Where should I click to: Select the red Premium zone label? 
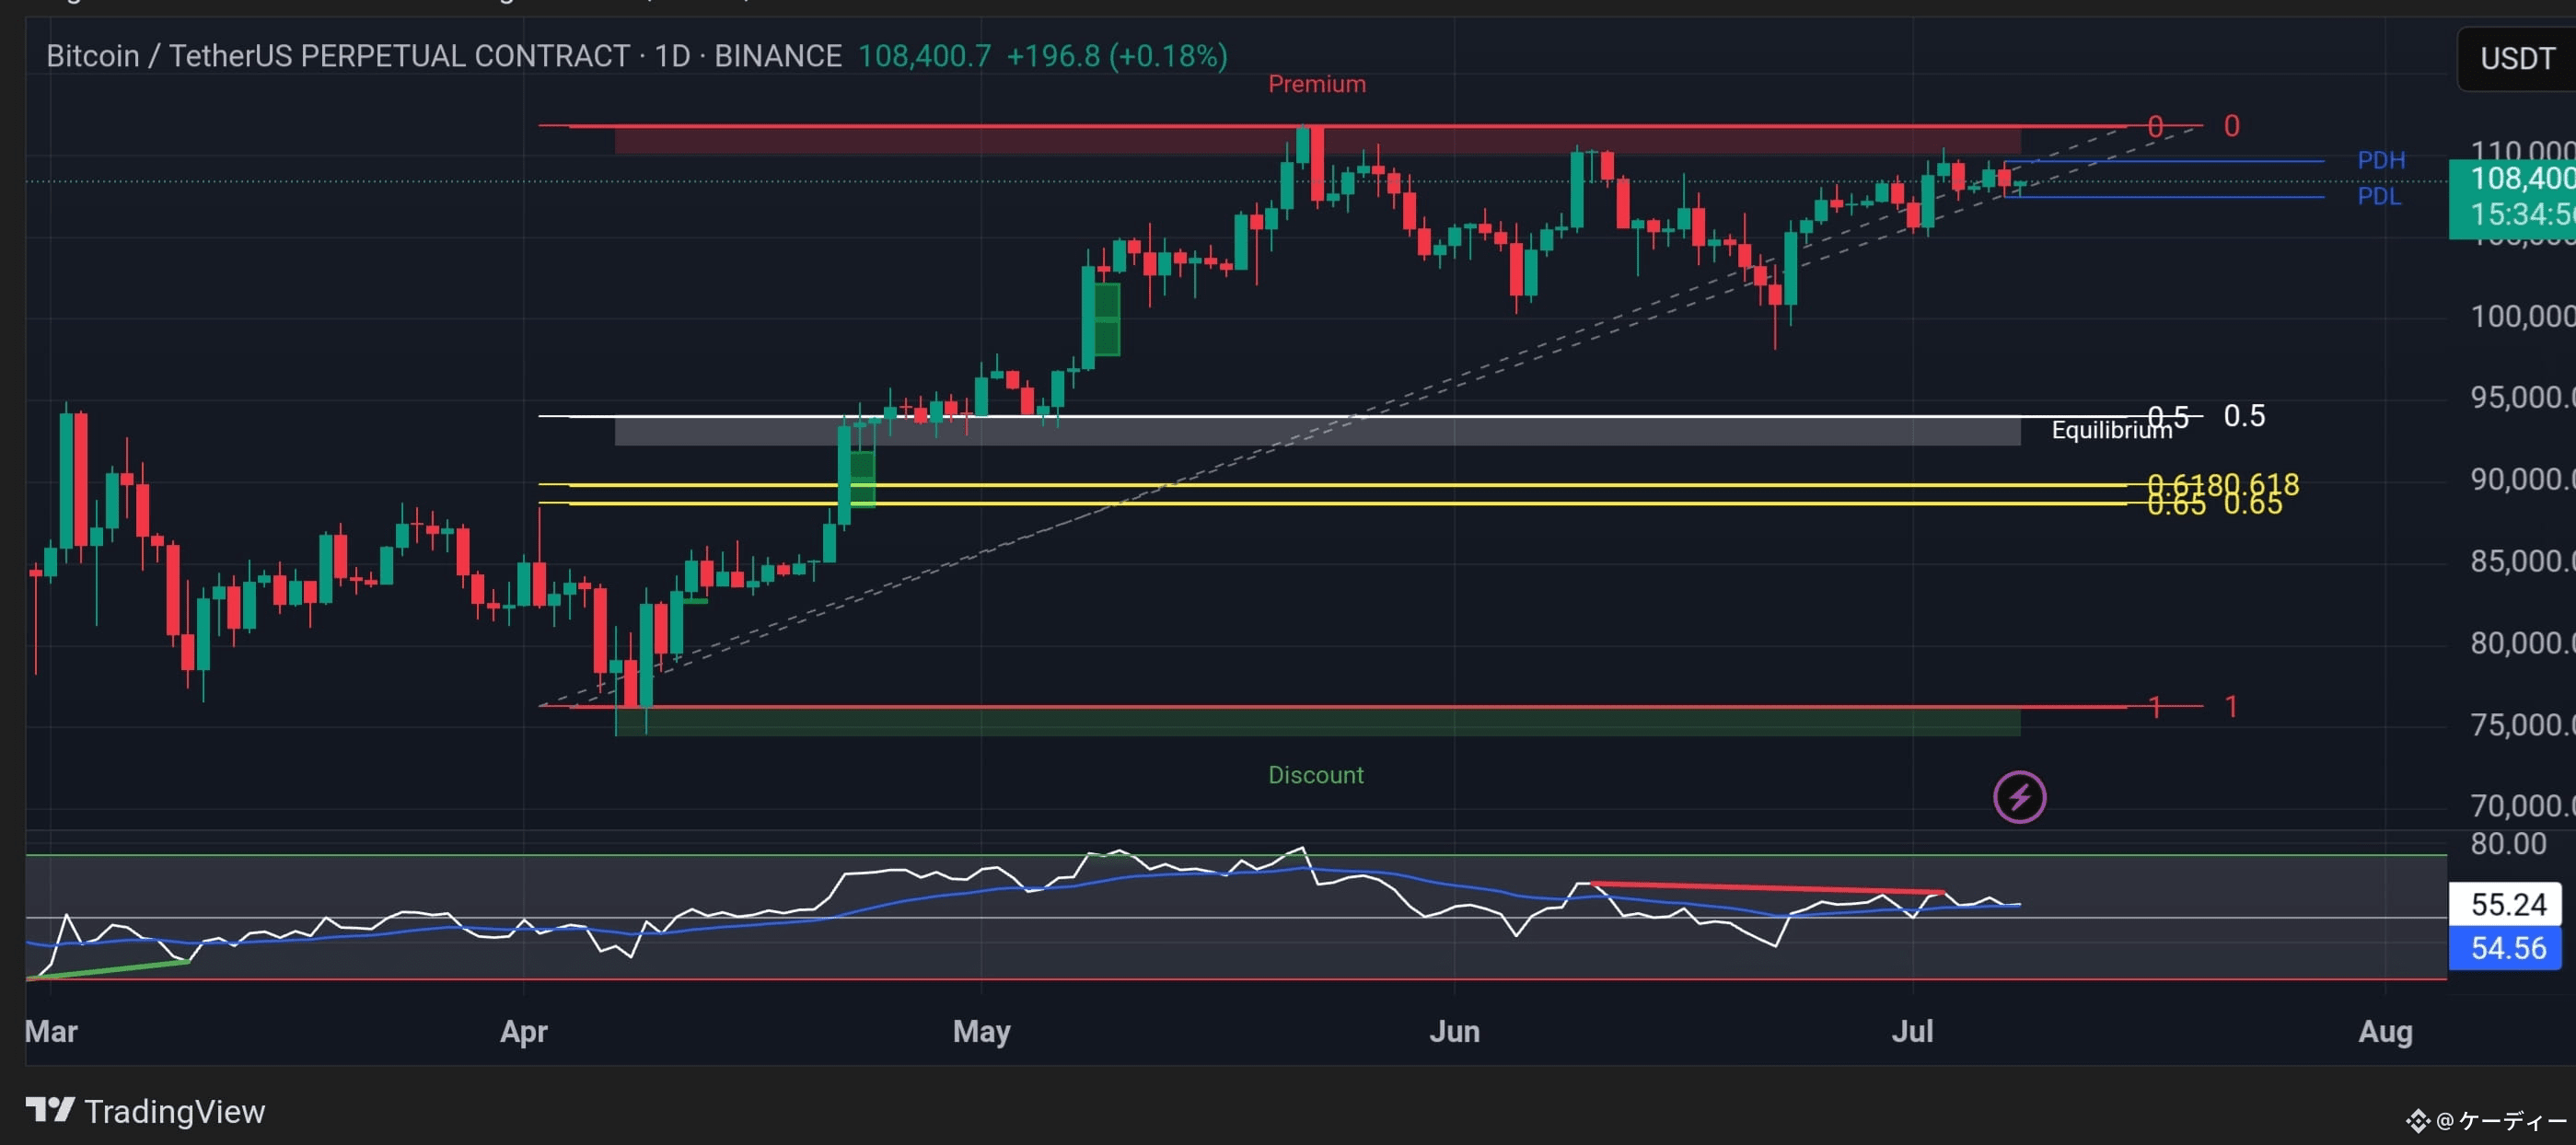click(x=1316, y=84)
